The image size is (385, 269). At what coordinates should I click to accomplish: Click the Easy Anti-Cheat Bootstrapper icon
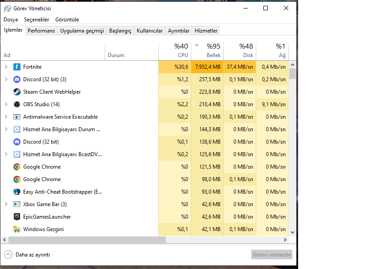[x=16, y=192]
